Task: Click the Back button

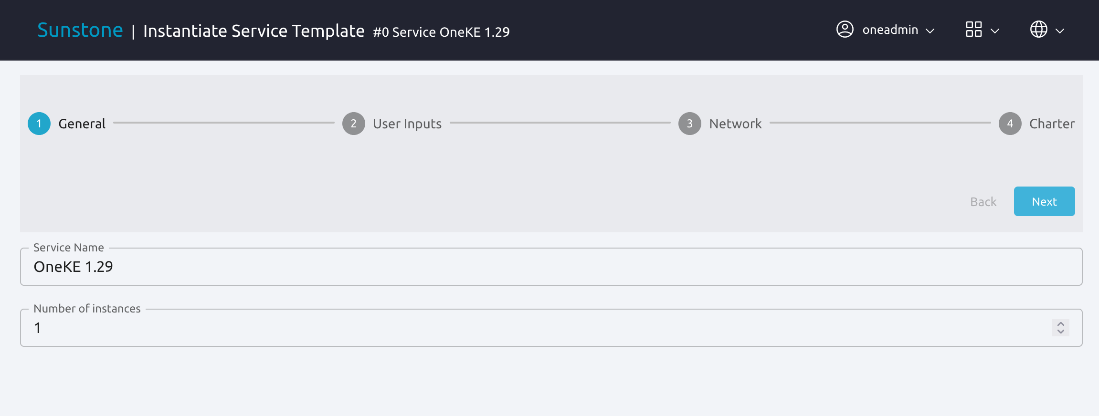Action: coord(983,202)
